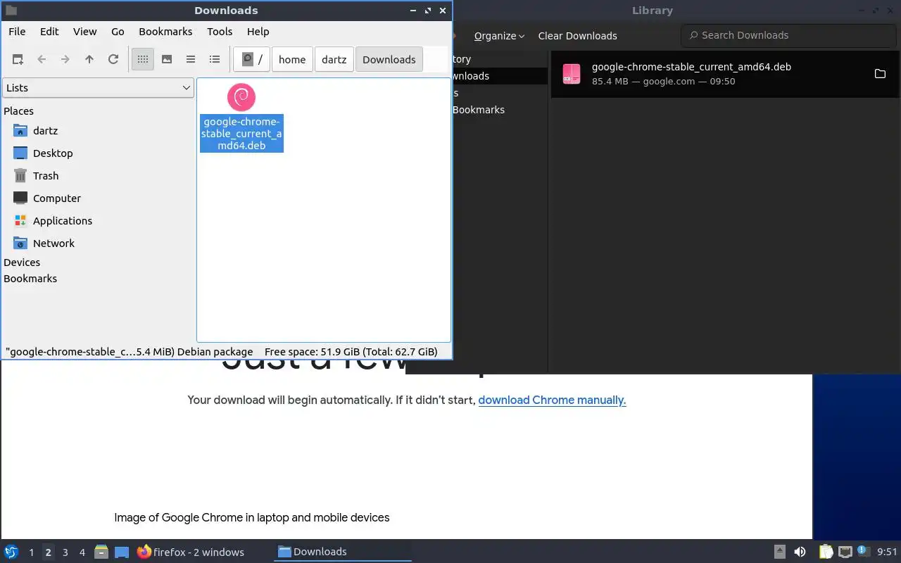The width and height of the screenshot is (901, 563).
Task: Click the Bookmarks section header in sidebar
Action: [x=30, y=279]
